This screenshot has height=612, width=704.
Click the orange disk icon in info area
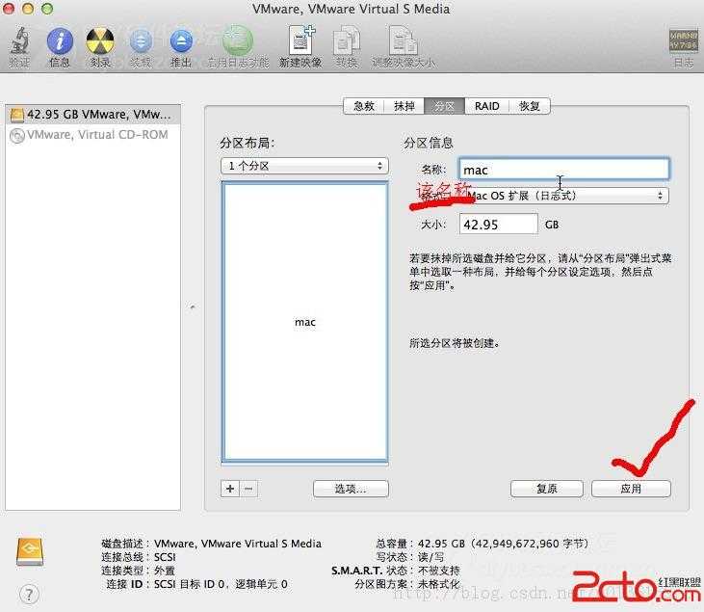[30, 552]
